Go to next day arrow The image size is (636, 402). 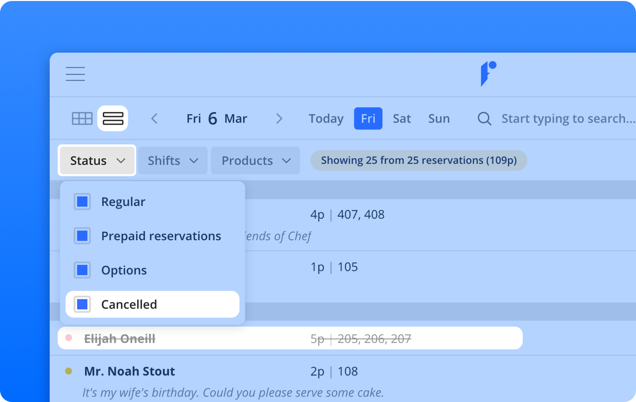pos(279,119)
